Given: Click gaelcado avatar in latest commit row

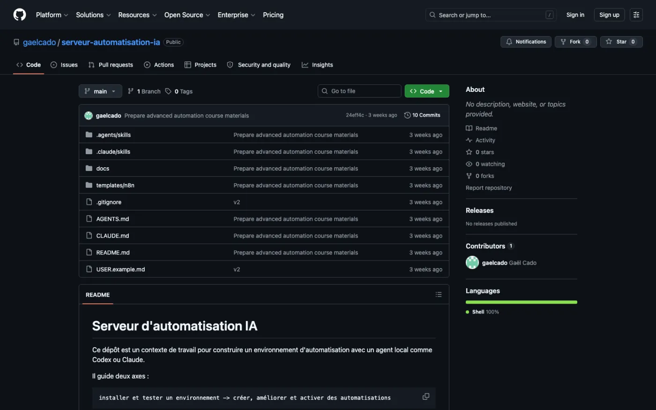Looking at the screenshot, I should pyautogui.click(x=89, y=115).
